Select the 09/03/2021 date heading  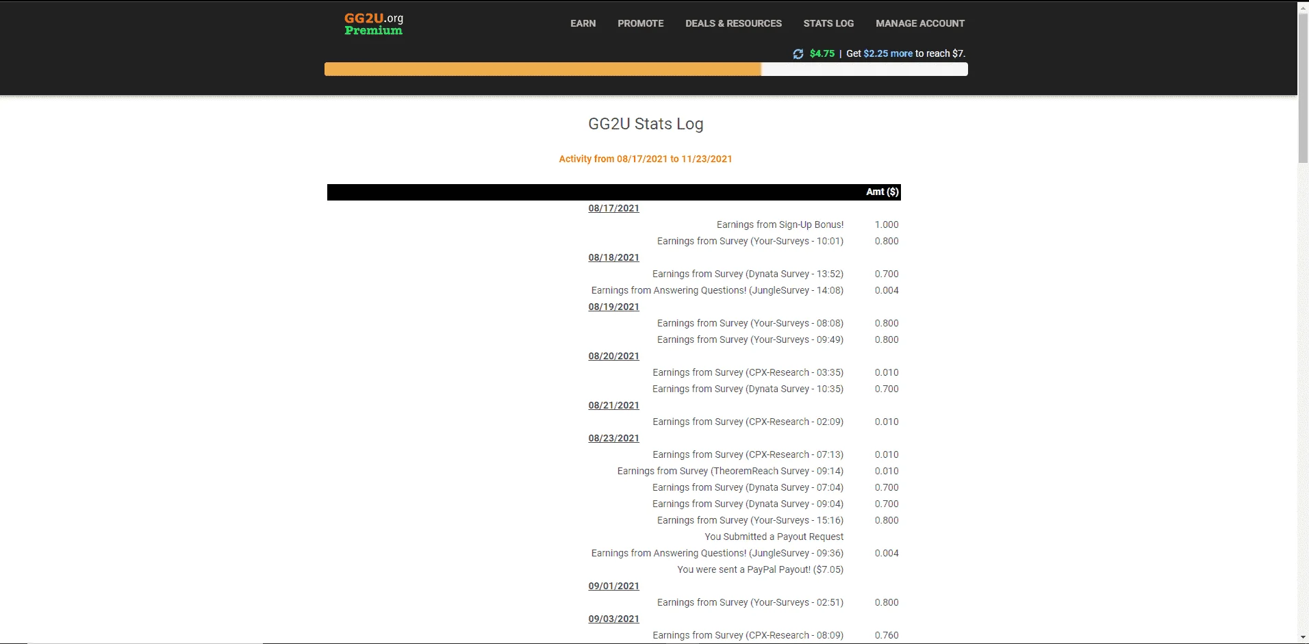[x=614, y=619]
